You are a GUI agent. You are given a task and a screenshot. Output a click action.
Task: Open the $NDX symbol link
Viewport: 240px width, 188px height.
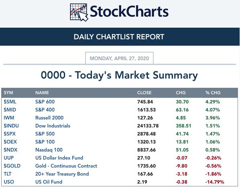10,150
